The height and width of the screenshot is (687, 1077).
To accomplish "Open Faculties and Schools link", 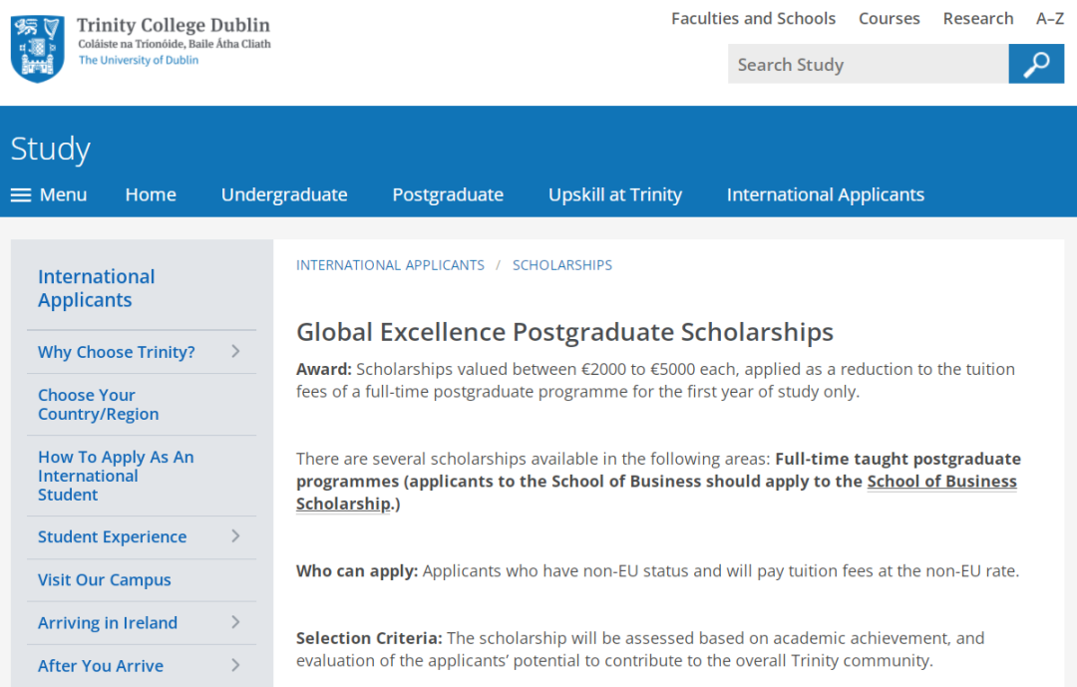I will point(754,19).
